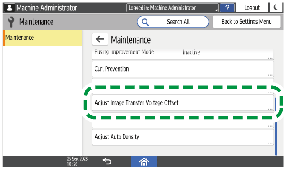Select Maintenance in the left sidebar
286x169 pixels.
click(x=42, y=38)
